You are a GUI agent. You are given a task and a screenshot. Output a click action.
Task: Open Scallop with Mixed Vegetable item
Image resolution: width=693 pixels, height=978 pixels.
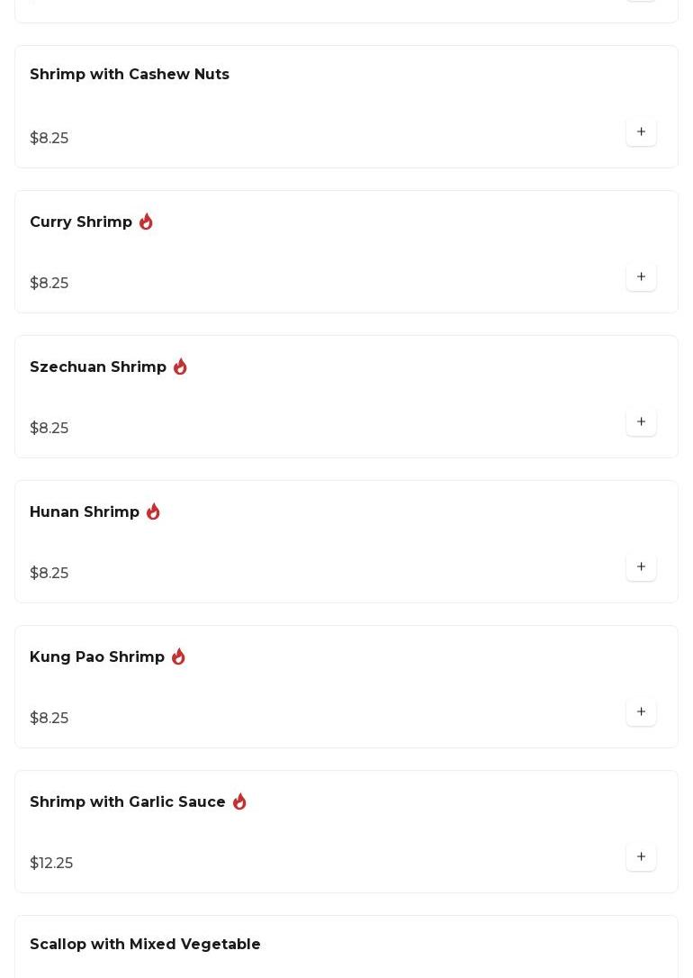click(x=145, y=945)
